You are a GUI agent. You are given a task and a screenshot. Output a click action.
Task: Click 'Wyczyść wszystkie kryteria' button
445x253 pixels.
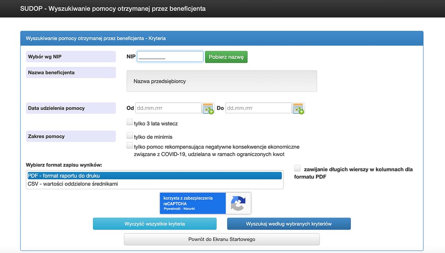tap(155, 224)
